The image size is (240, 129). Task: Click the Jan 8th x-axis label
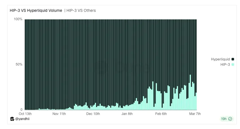(127, 114)
